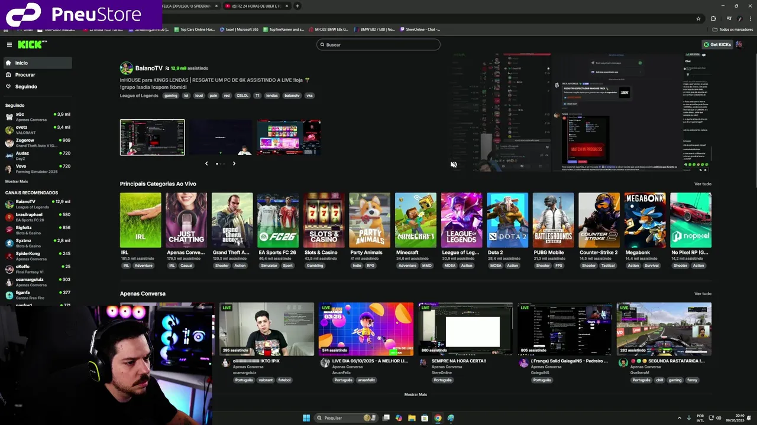Click Mostrar Mais below the streams
This screenshot has height=425, width=757.
(x=416, y=394)
